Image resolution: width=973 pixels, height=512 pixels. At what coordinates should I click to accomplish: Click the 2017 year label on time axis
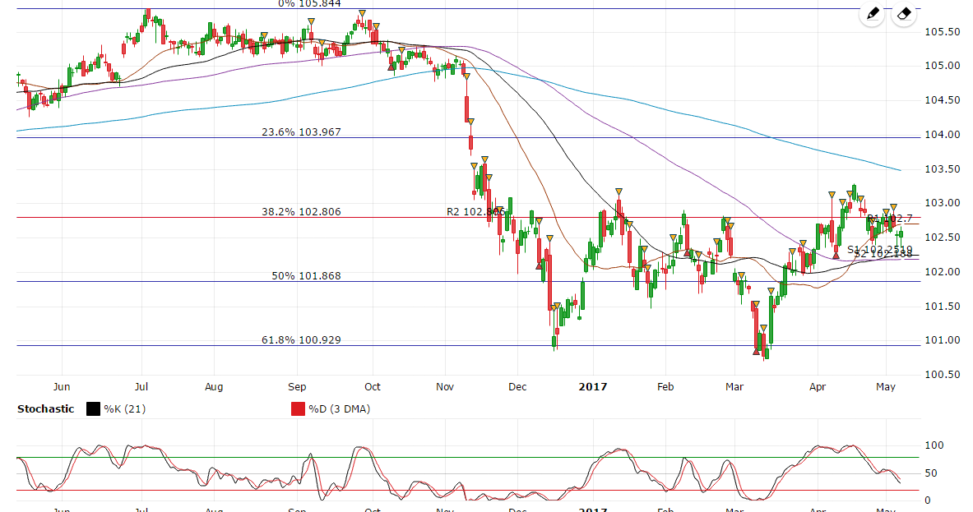[593, 387]
